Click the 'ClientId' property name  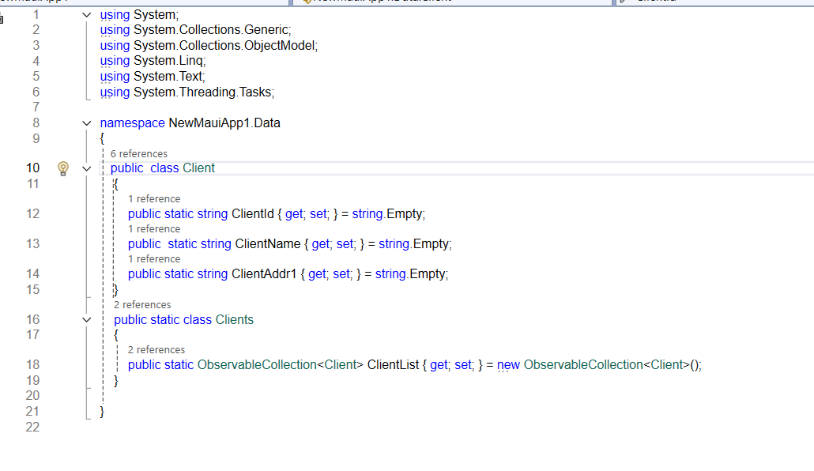252,214
